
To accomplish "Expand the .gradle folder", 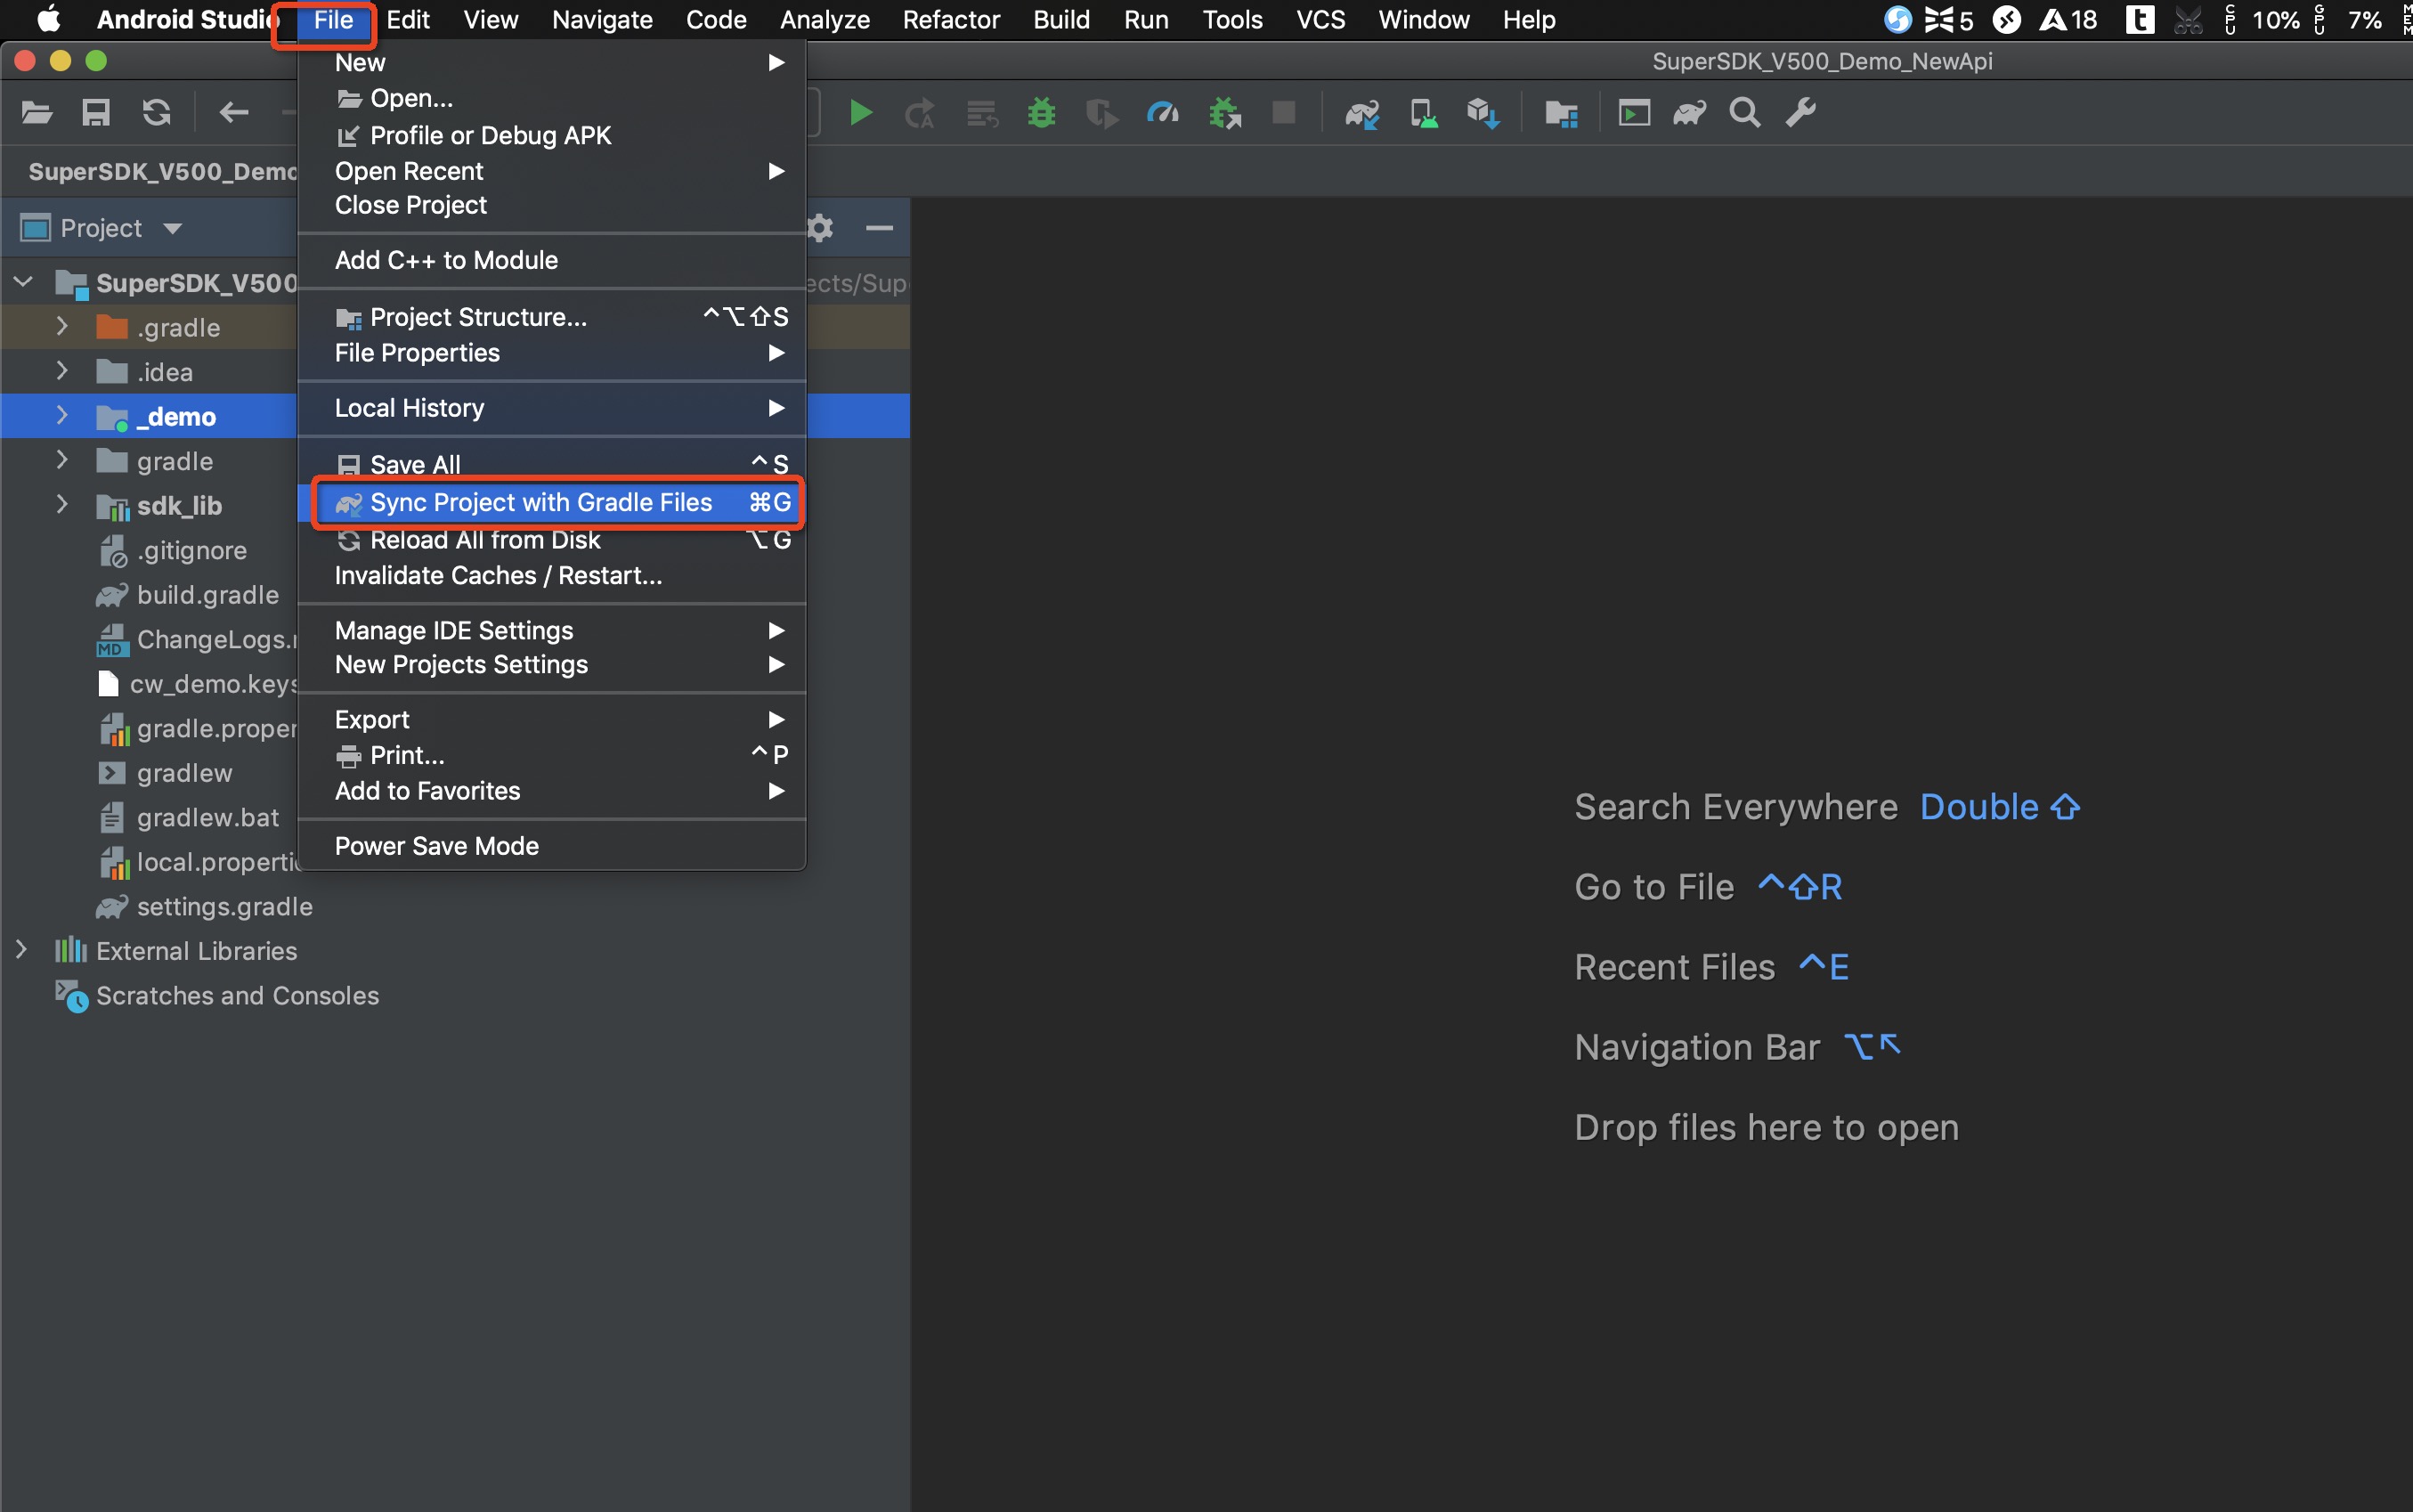I will point(62,326).
